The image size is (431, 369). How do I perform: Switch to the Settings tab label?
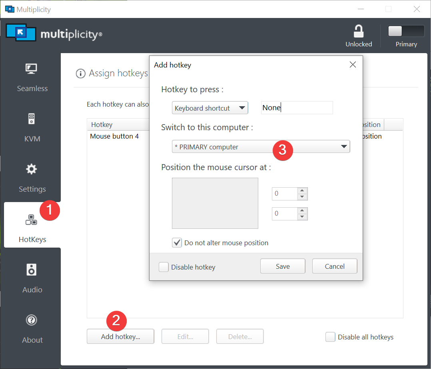coord(32,189)
